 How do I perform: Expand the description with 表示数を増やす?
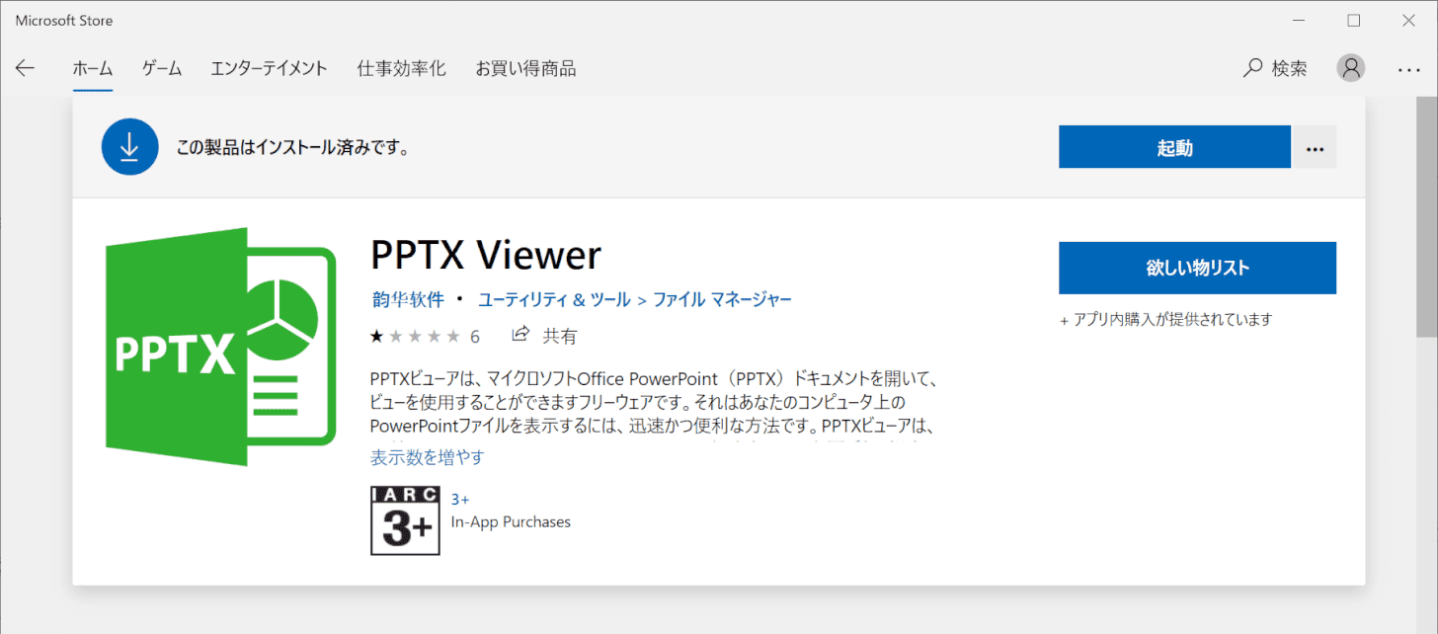point(428,457)
